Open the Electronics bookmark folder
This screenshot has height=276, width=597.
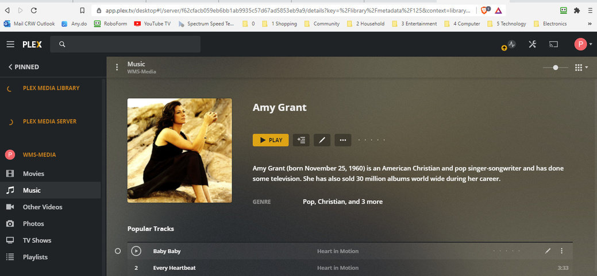(x=550, y=24)
